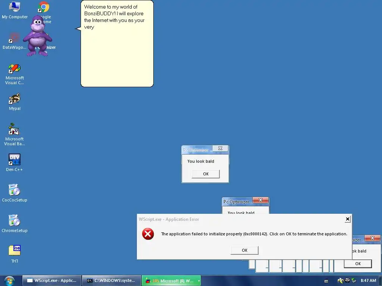
Task: Click OK in rightmost Pc Optimizer dialog
Action: coord(358,264)
